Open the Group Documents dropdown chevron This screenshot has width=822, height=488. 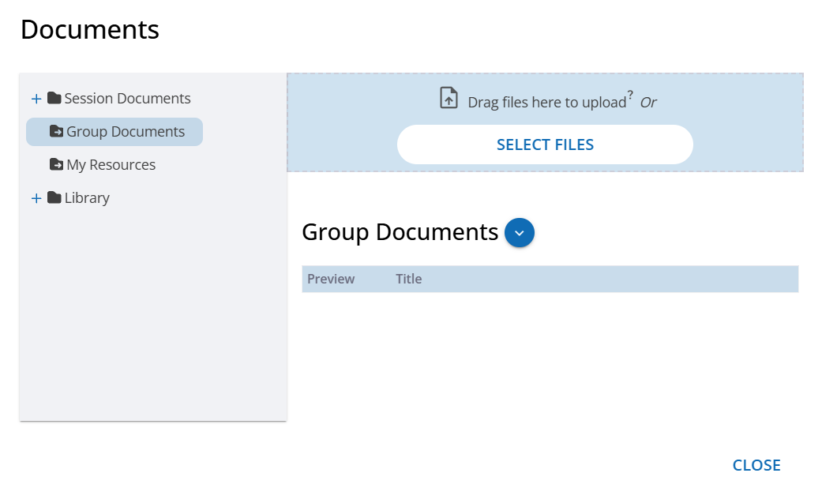(x=520, y=233)
